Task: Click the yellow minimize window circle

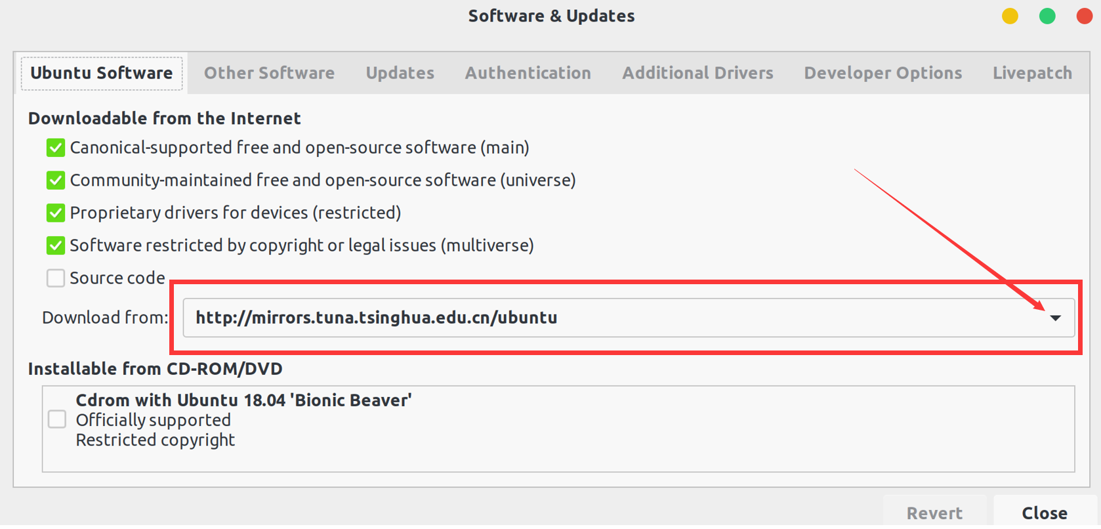Action: [x=1010, y=16]
